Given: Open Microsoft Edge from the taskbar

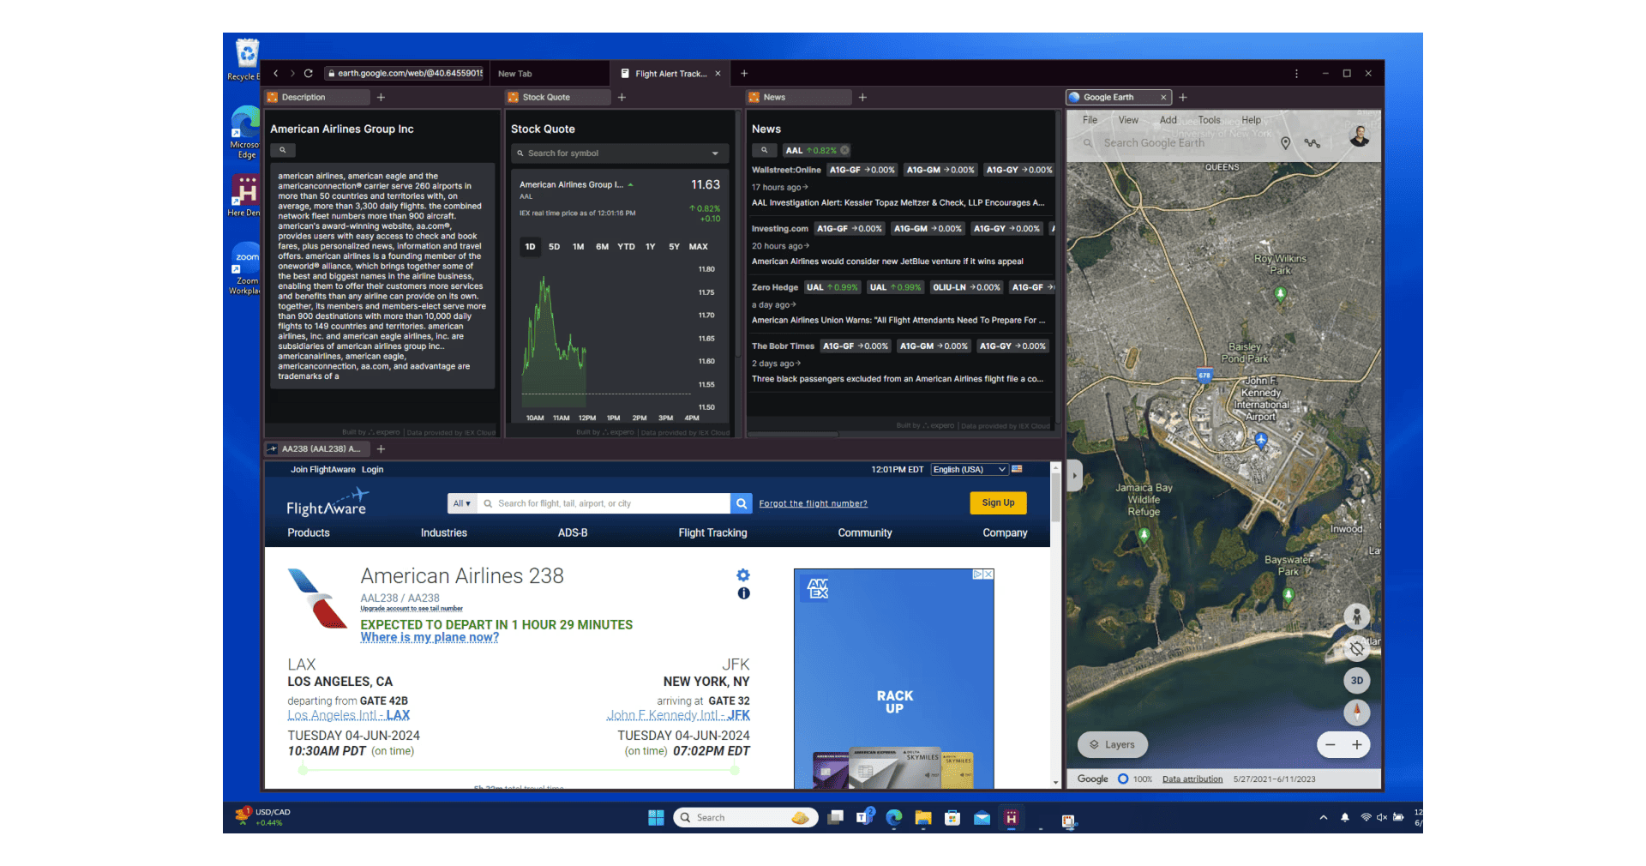Looking at the screenshot, I should 894,818.
